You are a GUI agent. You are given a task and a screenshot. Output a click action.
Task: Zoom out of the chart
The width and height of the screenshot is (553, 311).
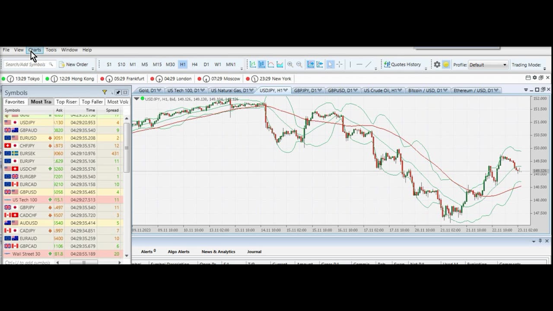click(299, 64)
